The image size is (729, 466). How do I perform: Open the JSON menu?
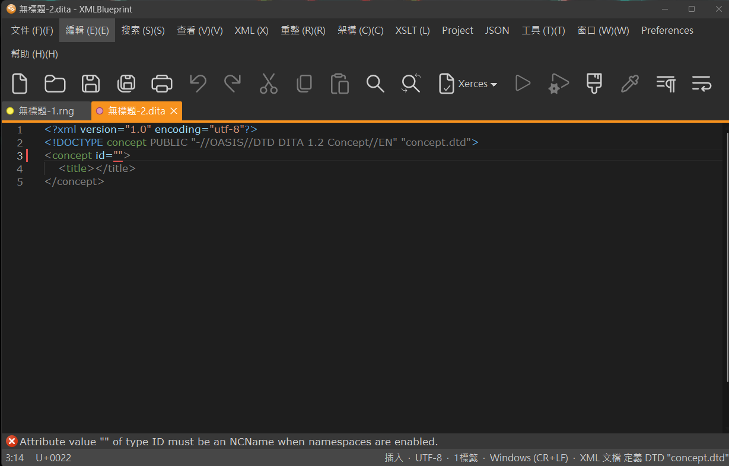click(x=496, y=30)
